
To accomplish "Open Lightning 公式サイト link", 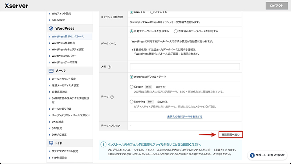I will click(162, 102).
